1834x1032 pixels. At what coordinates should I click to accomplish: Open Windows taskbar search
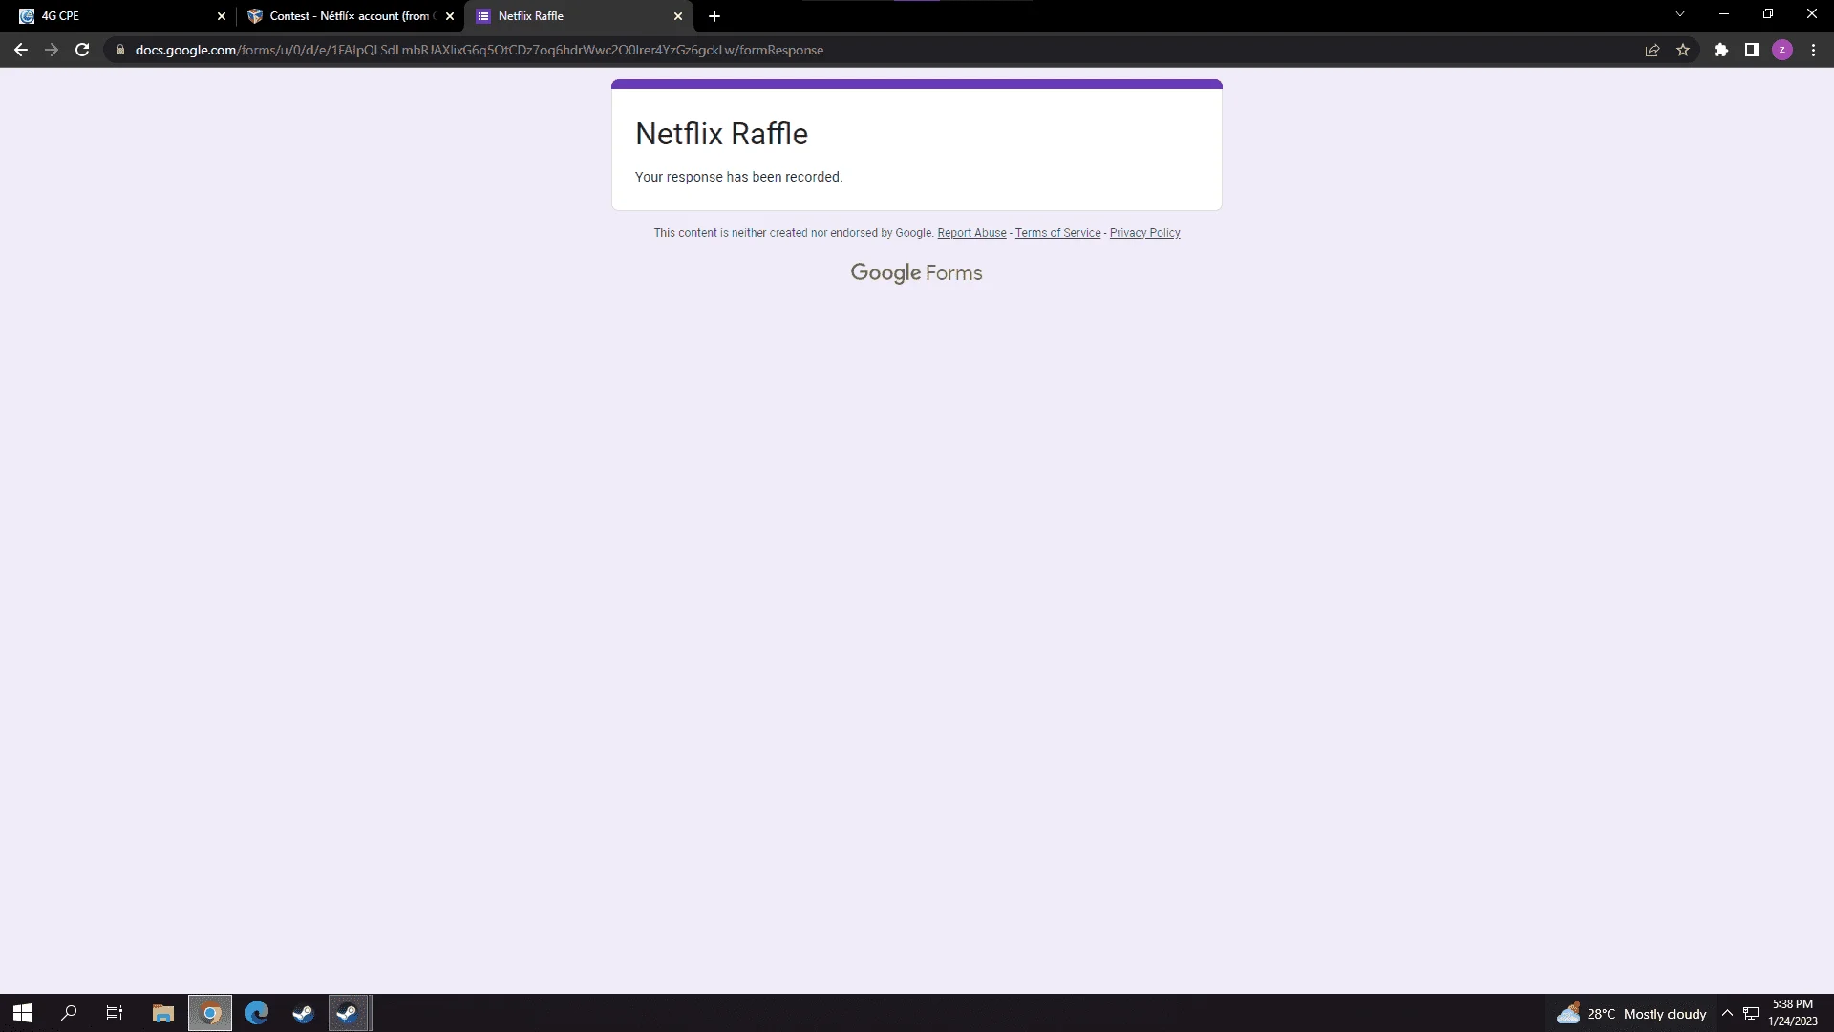click(x=69, y=1013)
